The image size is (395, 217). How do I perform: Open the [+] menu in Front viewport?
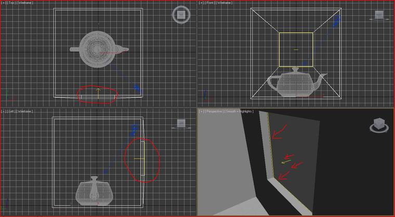pos(201,3)
